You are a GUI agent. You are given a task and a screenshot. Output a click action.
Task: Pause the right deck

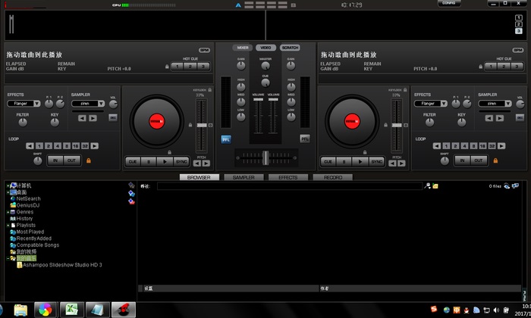[x=345, y=161]
